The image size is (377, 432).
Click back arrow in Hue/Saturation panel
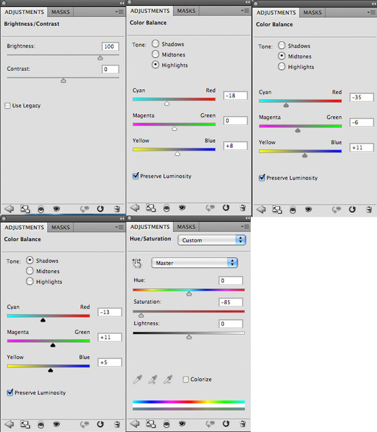pyautogui.click(x=135, y=424)
